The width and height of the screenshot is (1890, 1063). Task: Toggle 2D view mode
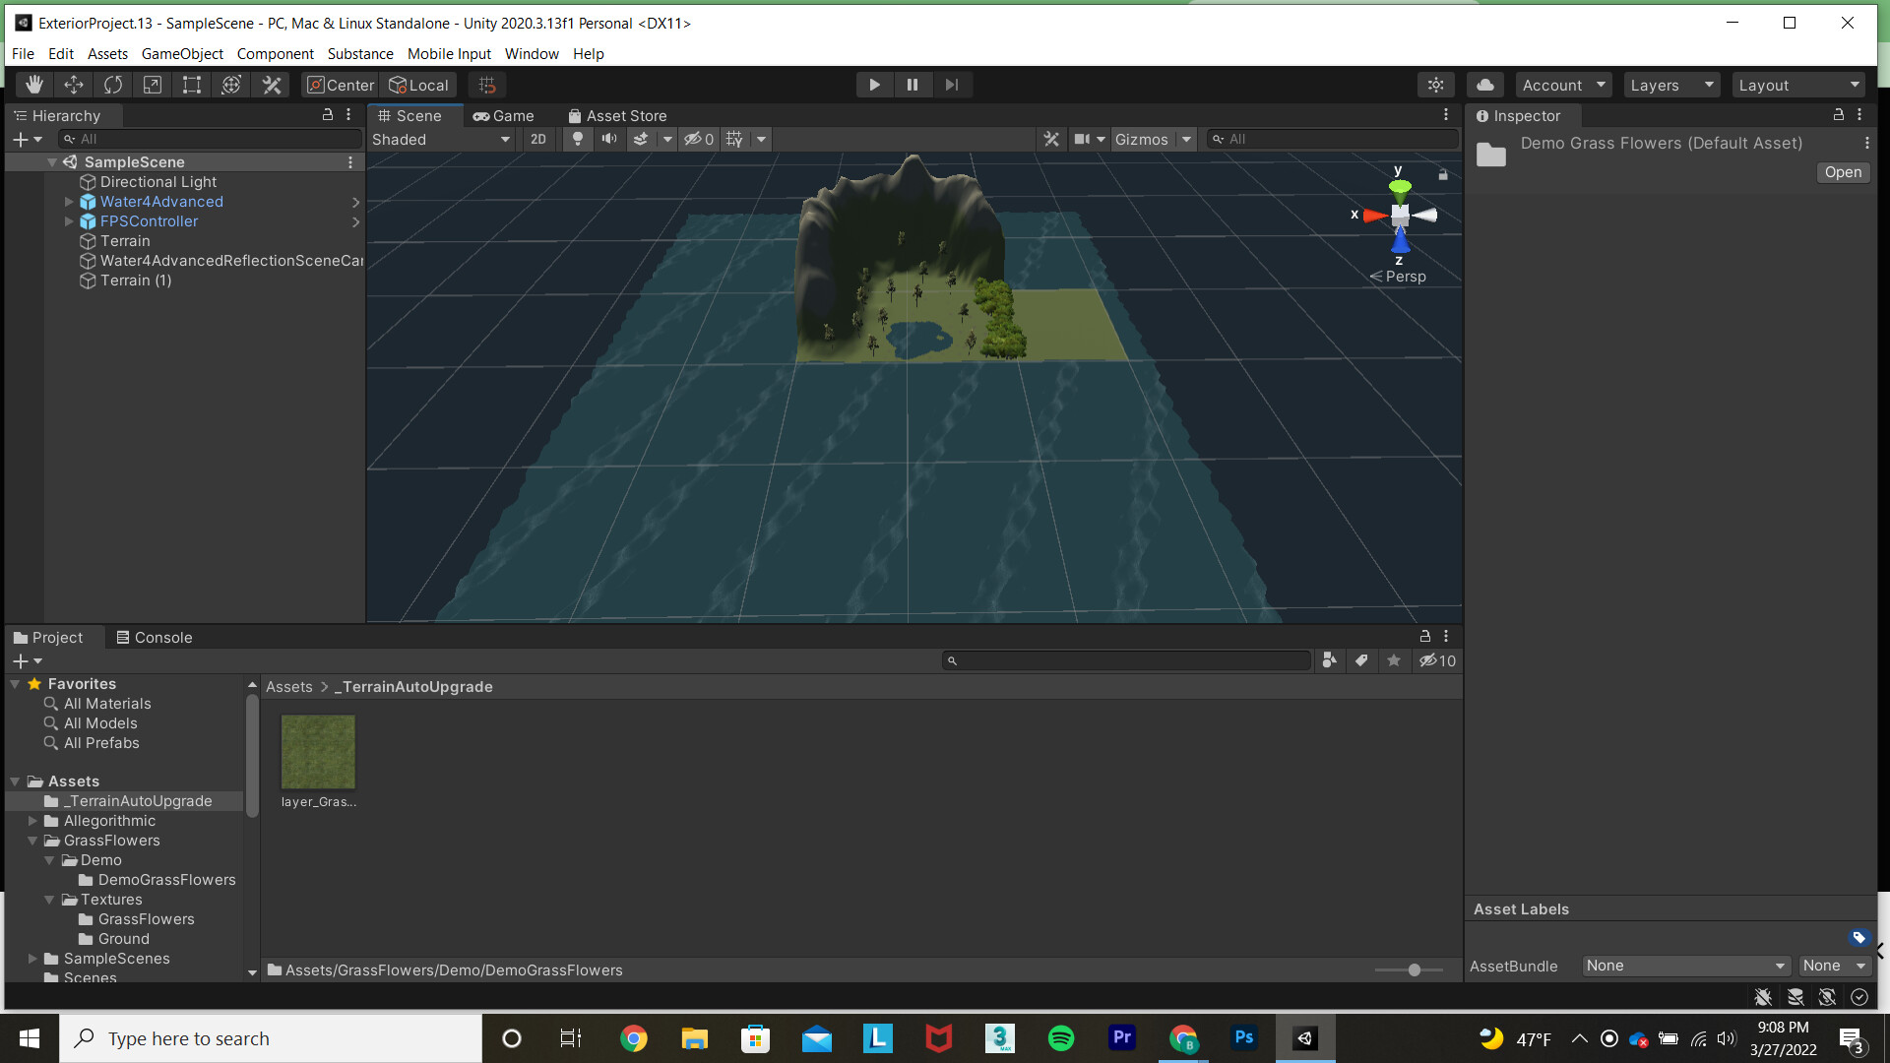point(538,139)
